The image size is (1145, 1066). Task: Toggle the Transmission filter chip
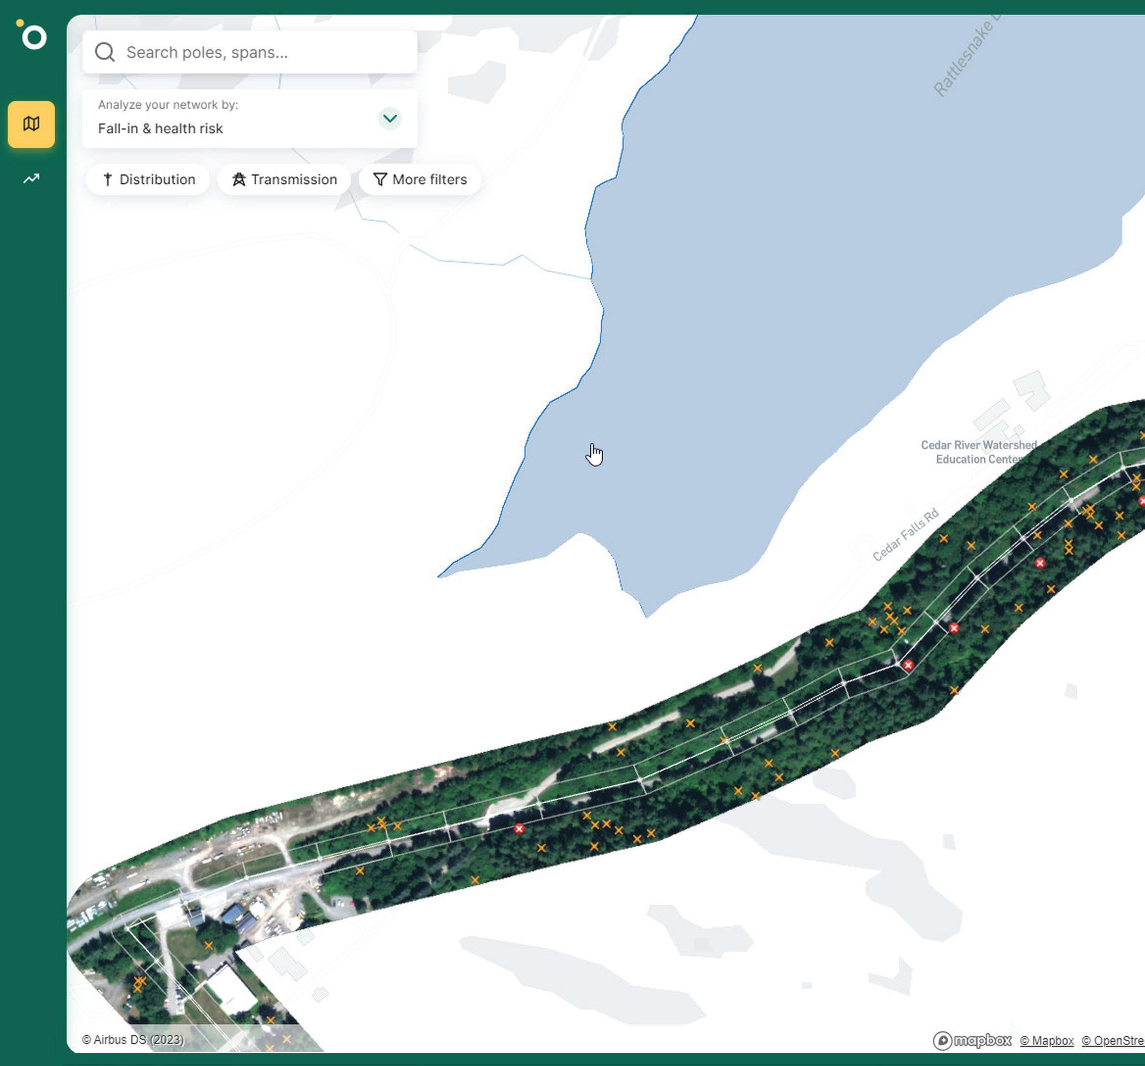click(284, 180)
